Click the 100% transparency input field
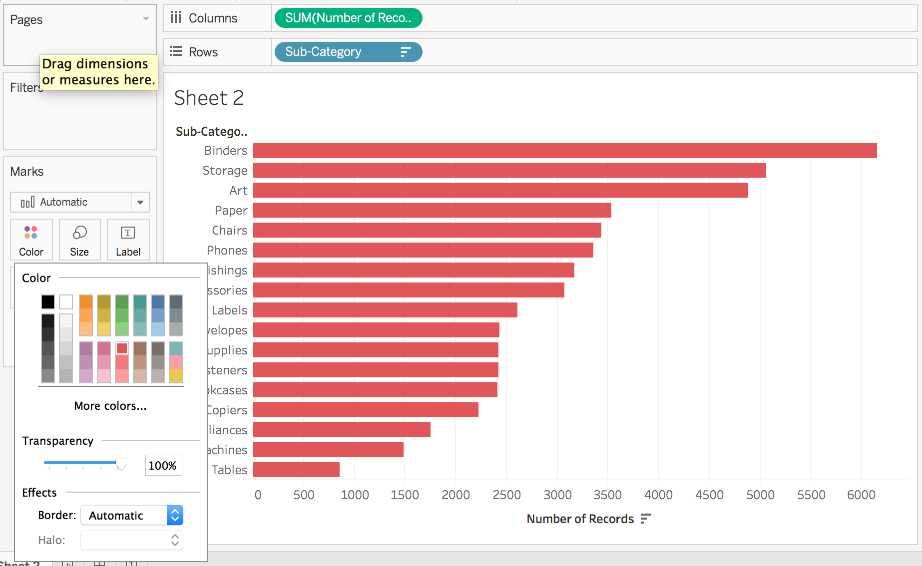Image resolution: width=922 pixels, height=566 pixels. tap(163, 465)
